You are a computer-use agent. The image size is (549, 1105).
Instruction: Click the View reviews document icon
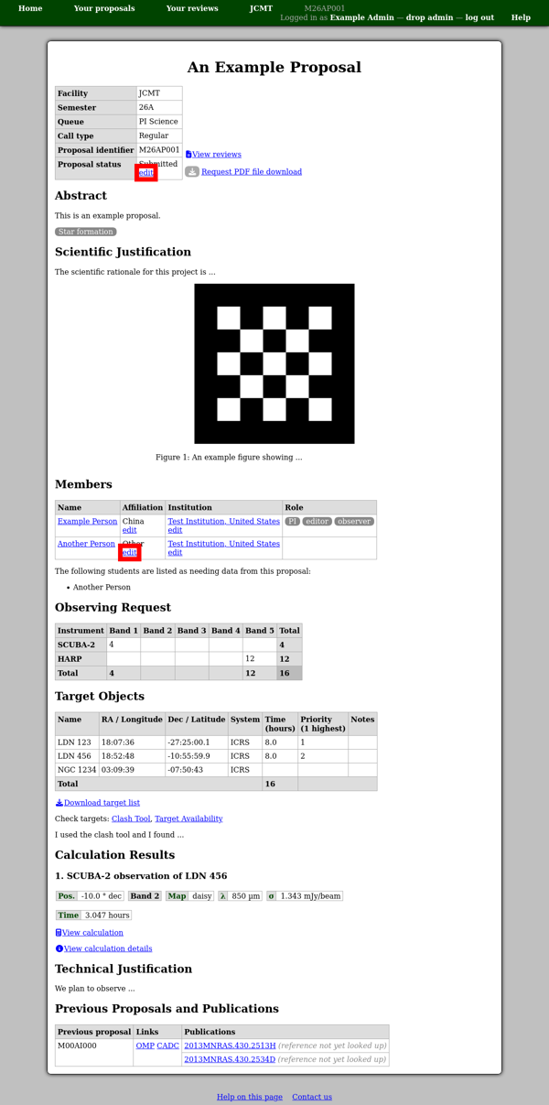click(x=188, y=155)
